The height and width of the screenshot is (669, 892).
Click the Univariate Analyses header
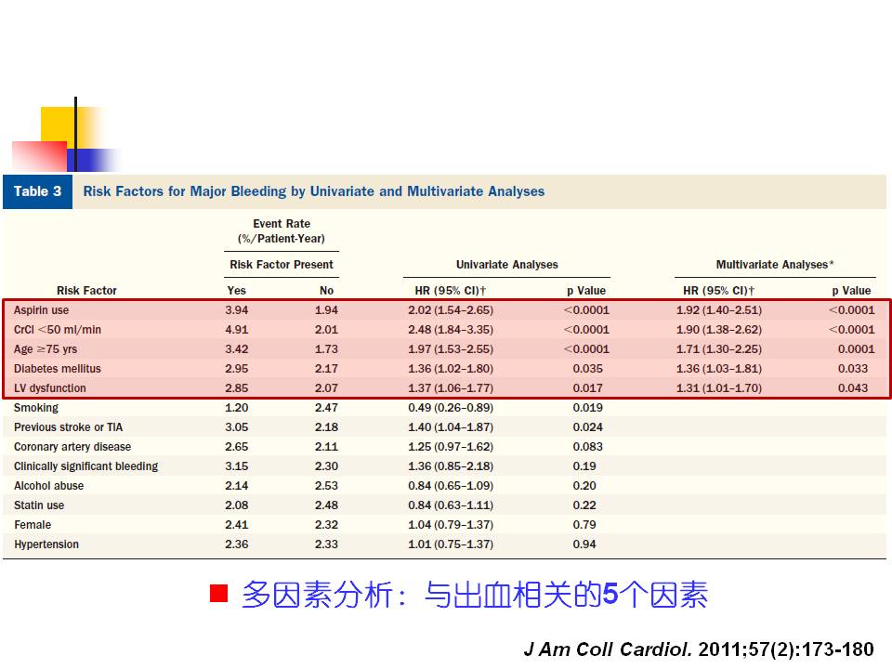(x=506, y=265)
